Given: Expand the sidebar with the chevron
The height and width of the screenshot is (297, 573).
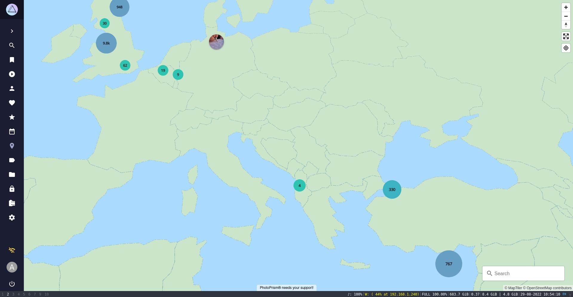Looking at the screenshot, I should pyautogui.click(x=12, y=31).
